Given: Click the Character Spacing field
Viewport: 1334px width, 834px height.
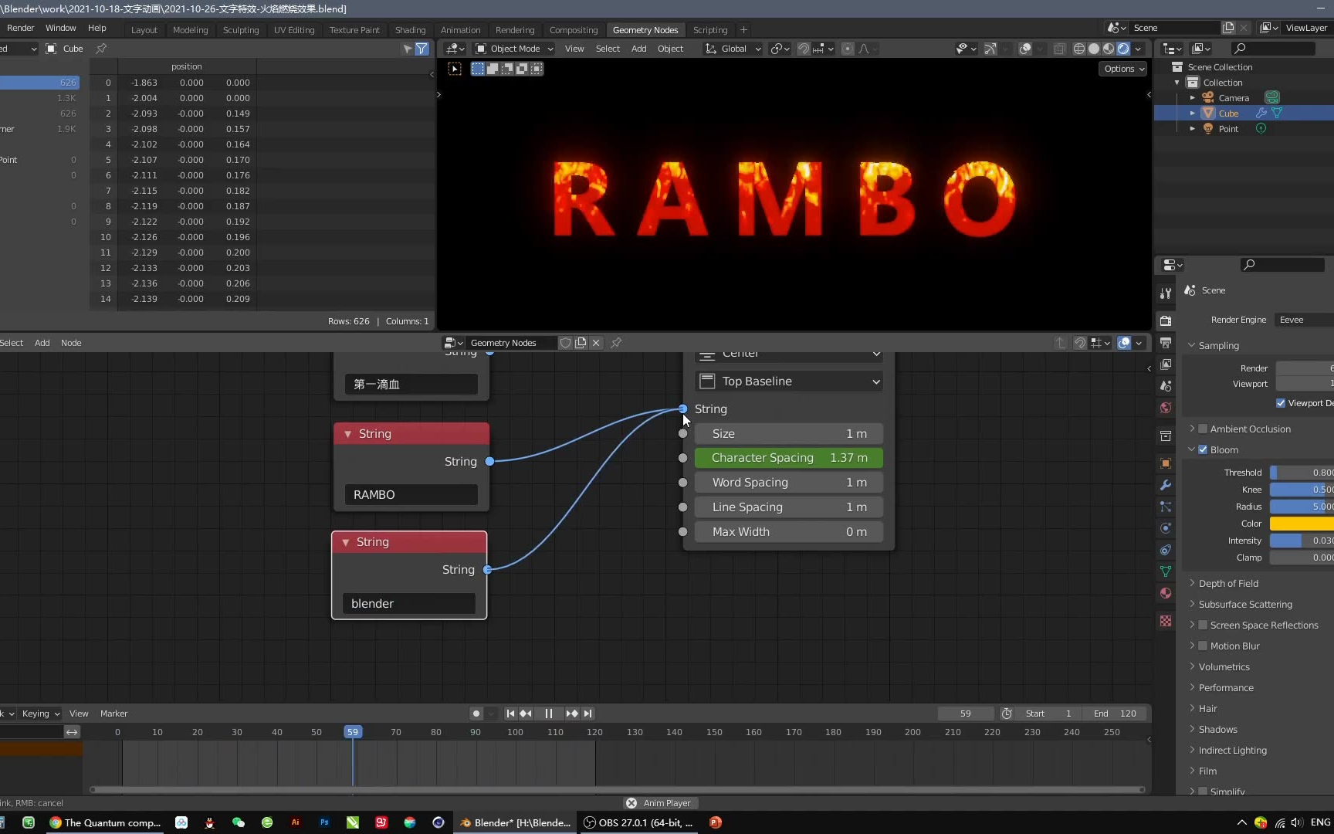Looking at the screenshot, I should coord(789,458).
